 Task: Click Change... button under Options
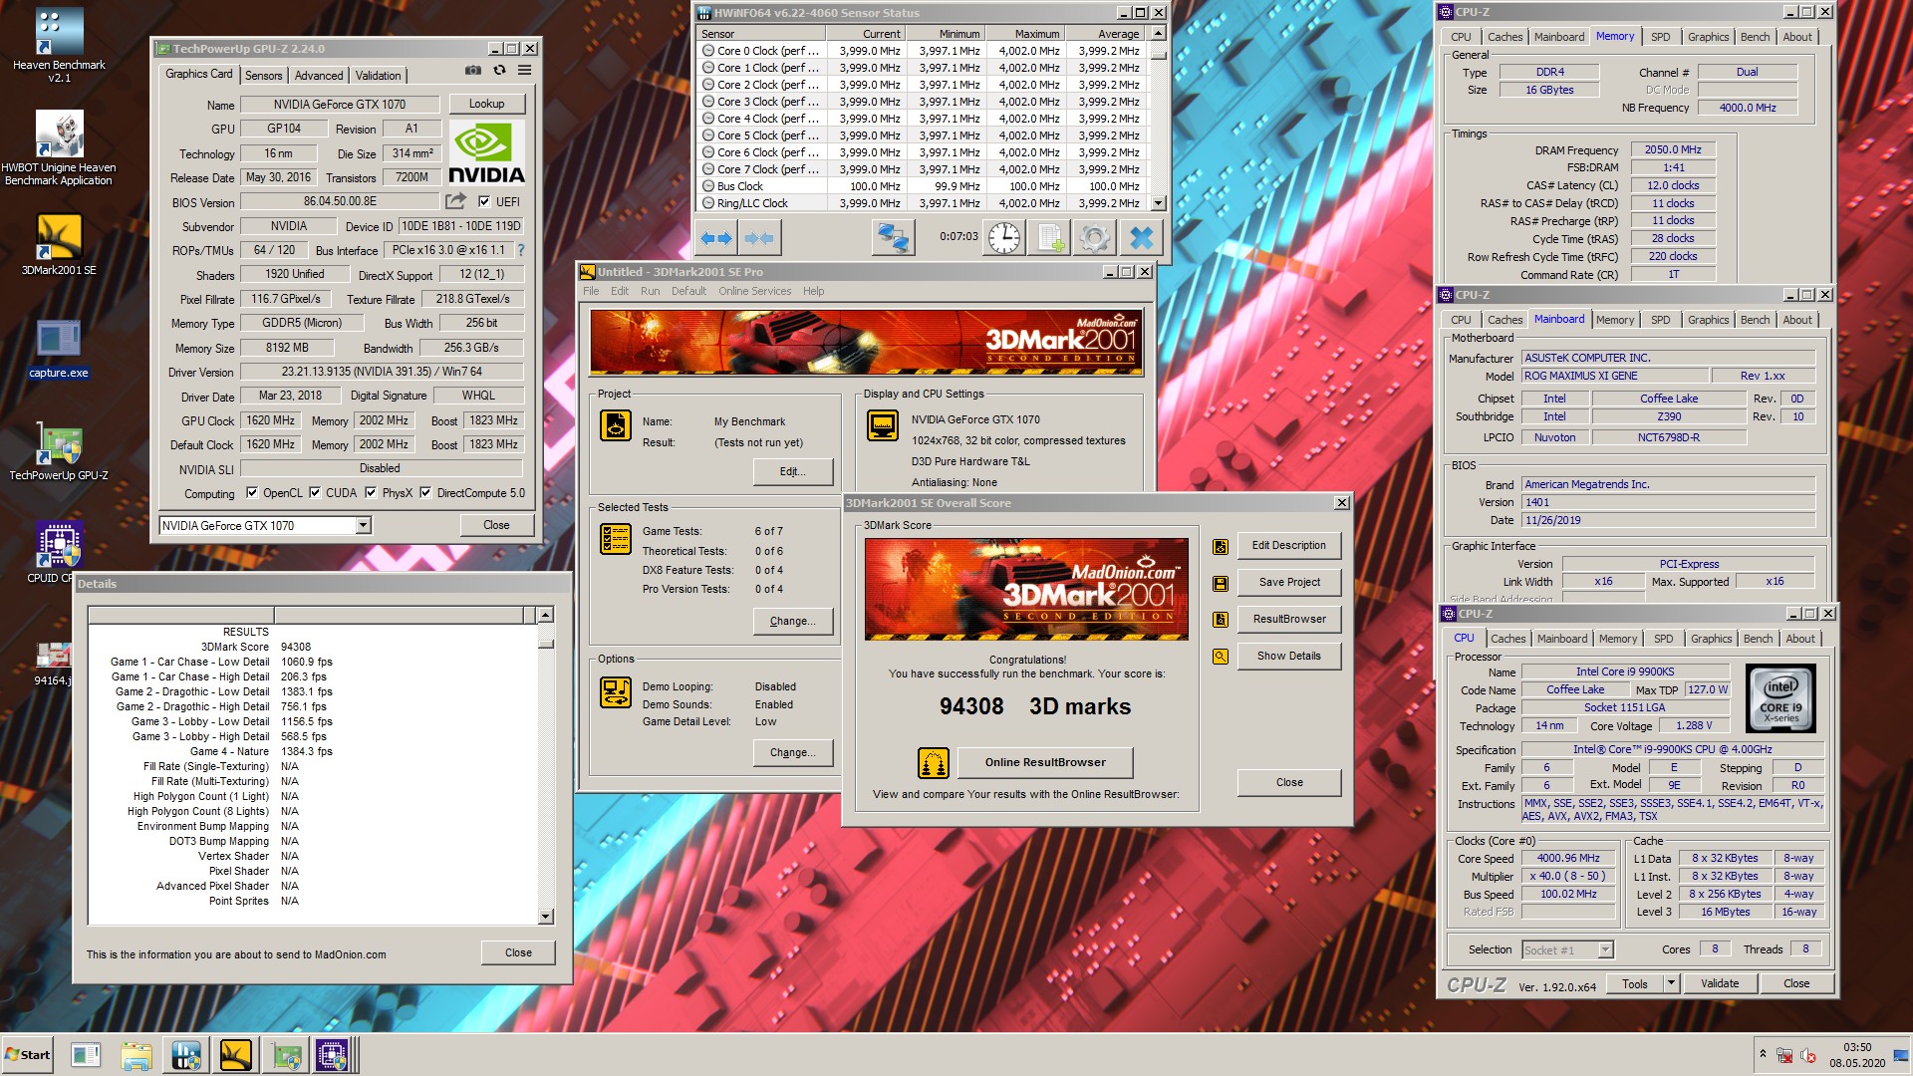pos(793,752)
